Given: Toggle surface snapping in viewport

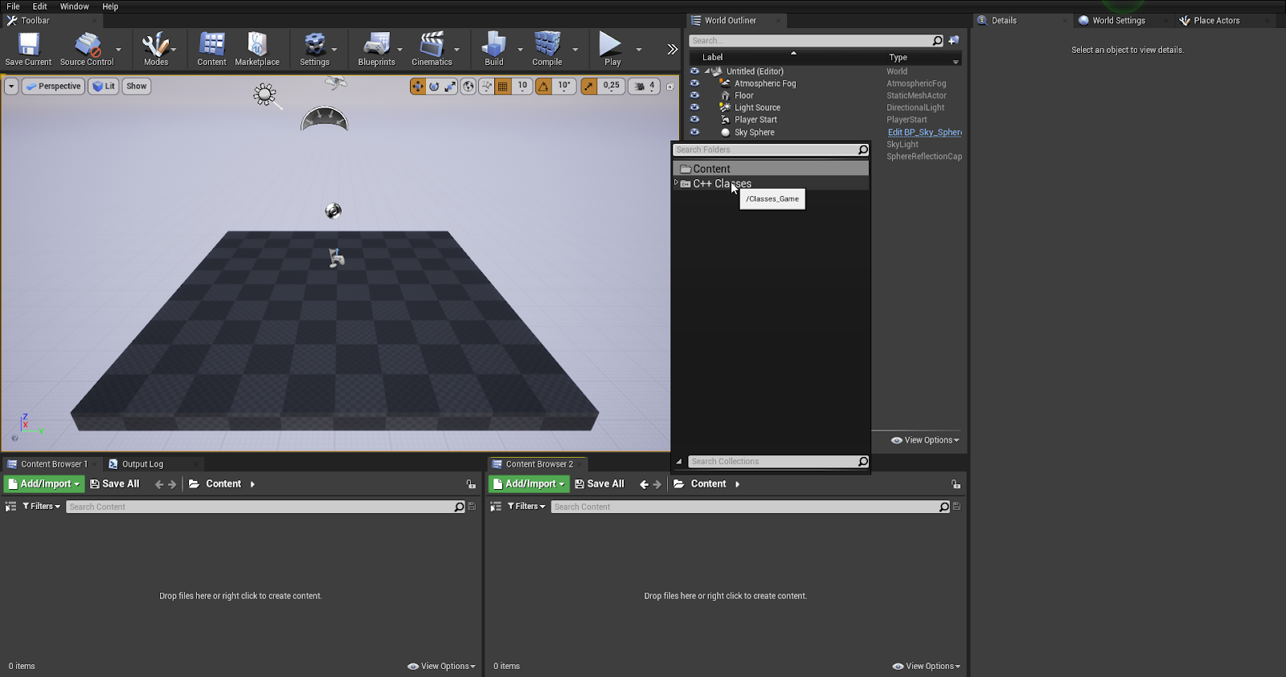Looking at the screenshot, I should 486,86.
